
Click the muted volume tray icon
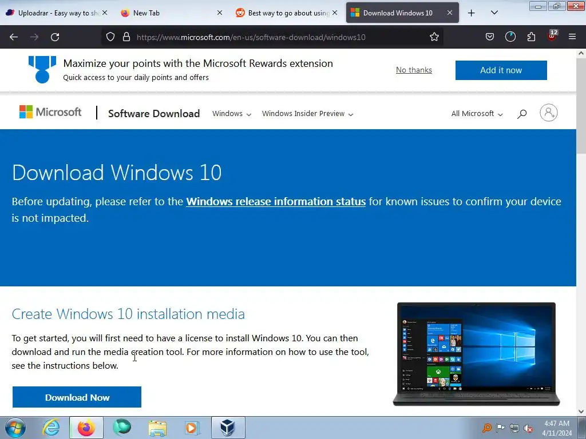pyautogui.click(x=528, y=428)
